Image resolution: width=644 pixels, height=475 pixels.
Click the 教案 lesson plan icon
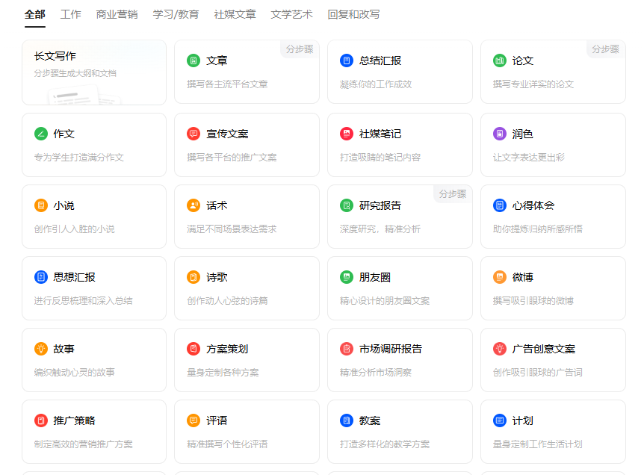(347, 420)
